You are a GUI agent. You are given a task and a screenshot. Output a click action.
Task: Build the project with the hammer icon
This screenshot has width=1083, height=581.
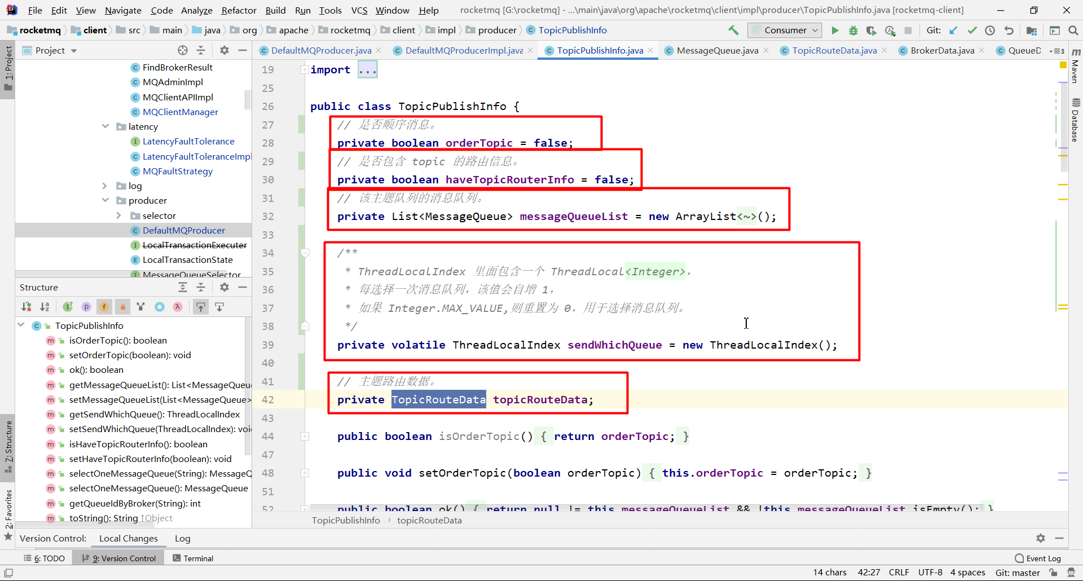click(733, 30)
